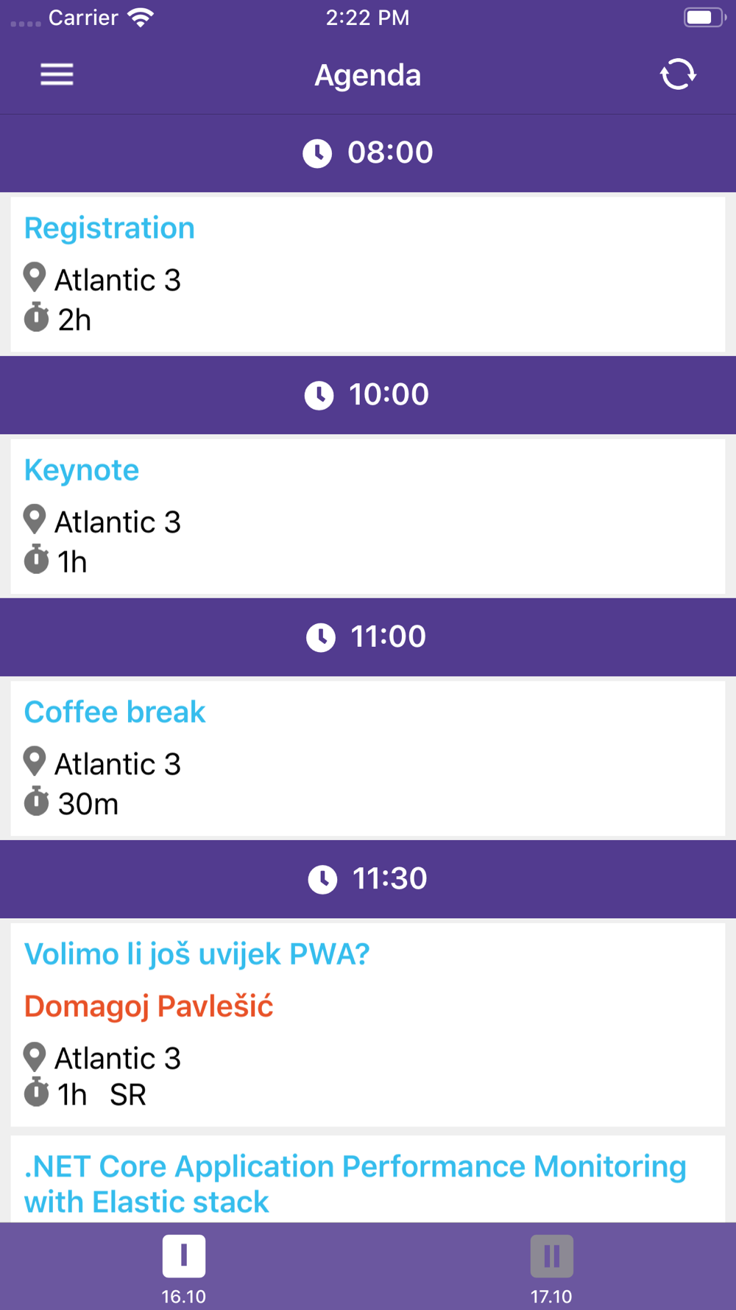Open the hamburger navigation menu
Screen dimensions: 736x1310
[57, 74]
